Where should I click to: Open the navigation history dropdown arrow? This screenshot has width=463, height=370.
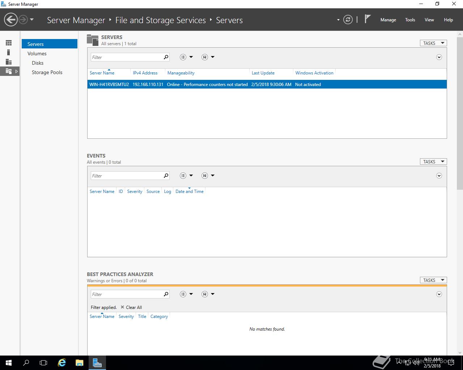click(32, 20)
